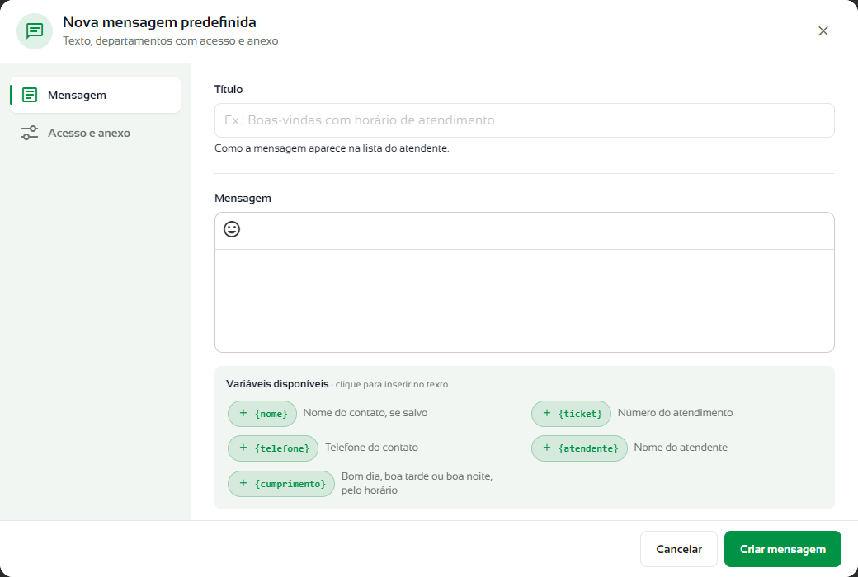Insert the {ticket} variable
Screen dimensions: 858x577
click(x=571, y=414)
